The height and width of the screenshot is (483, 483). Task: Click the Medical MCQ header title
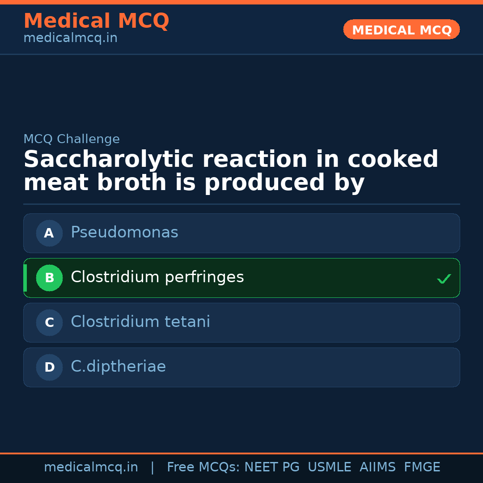(96, 21)
